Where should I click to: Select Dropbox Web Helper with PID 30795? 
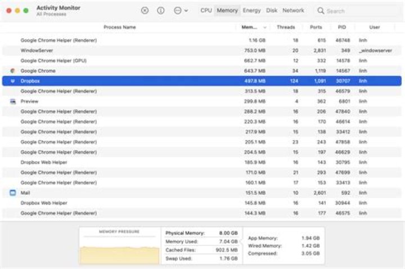pos(202,162)
